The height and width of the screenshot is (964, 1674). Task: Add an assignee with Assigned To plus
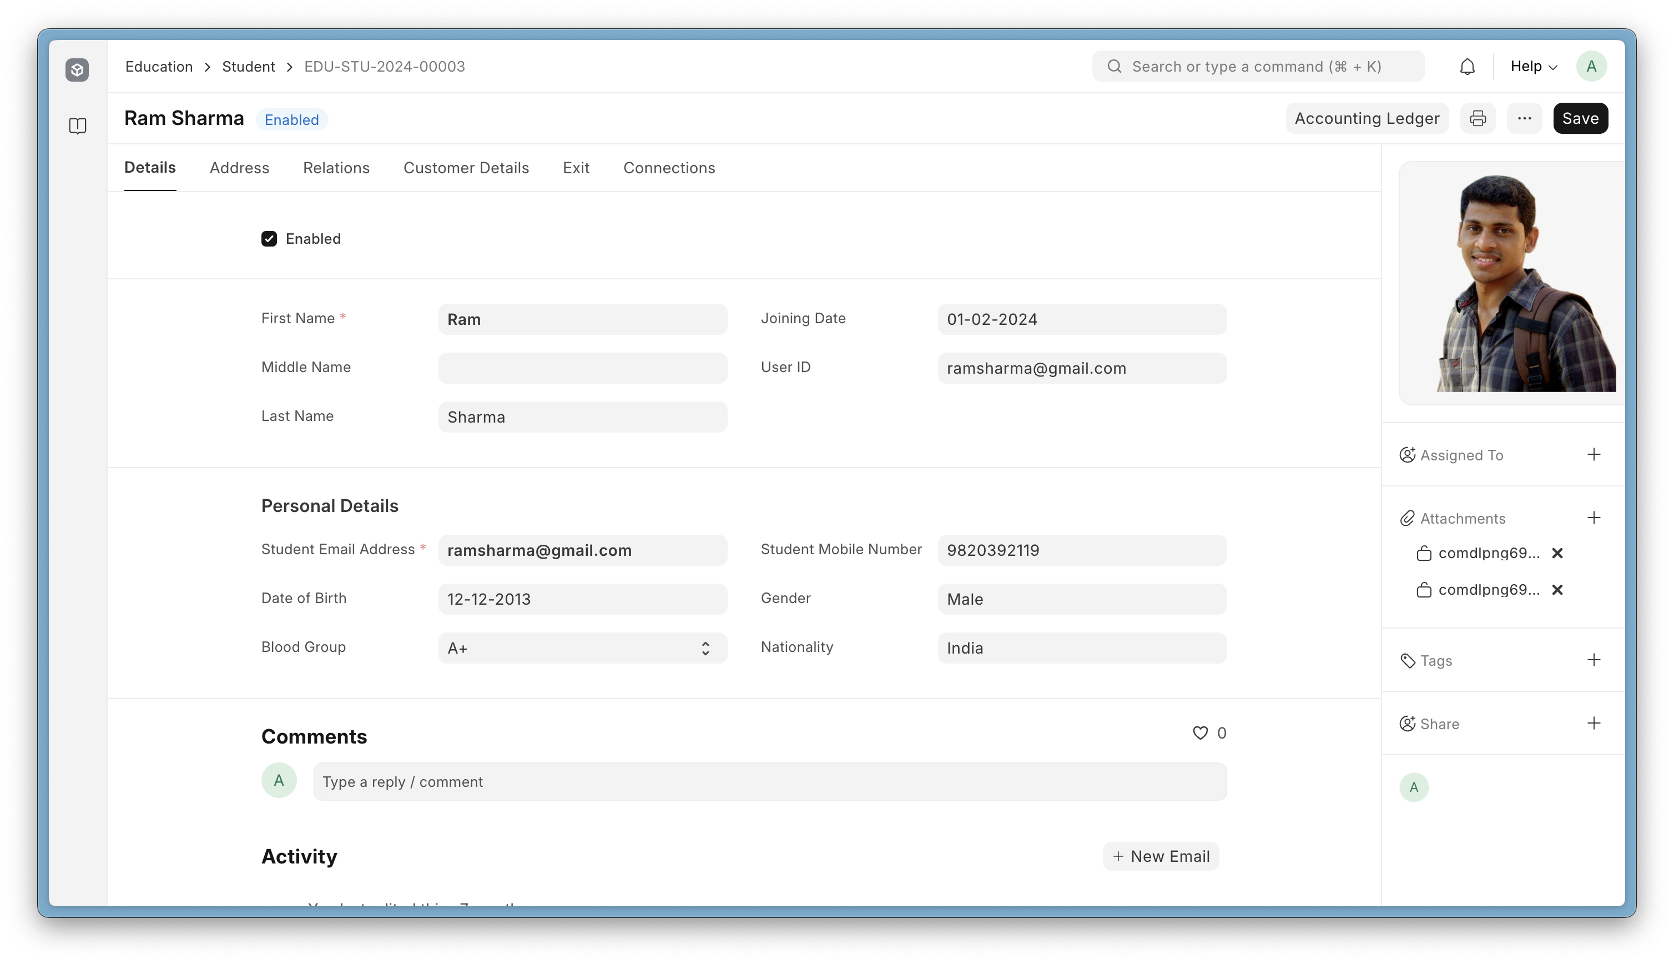[x=1594, y=454]
